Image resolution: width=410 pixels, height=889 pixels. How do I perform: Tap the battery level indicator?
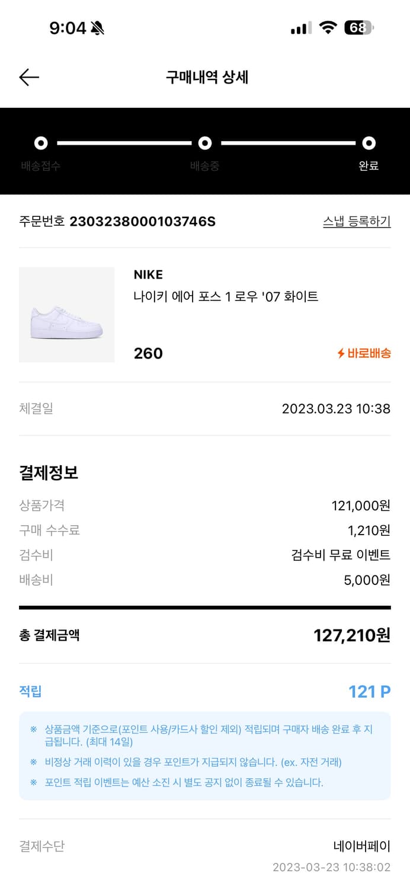click(358, 27)
